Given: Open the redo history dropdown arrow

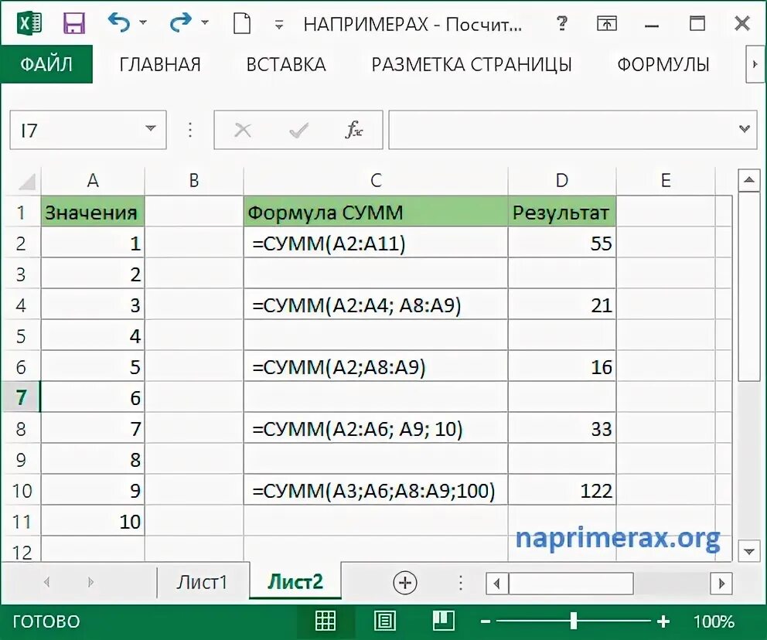Looking at the screenshot, I should click(x=205, y=22).
